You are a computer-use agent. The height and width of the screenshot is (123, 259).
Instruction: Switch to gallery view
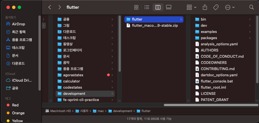coord(169,7)
